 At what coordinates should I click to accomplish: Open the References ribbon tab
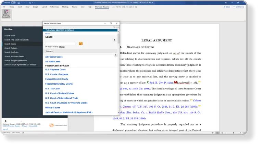[x=54, y=7]
